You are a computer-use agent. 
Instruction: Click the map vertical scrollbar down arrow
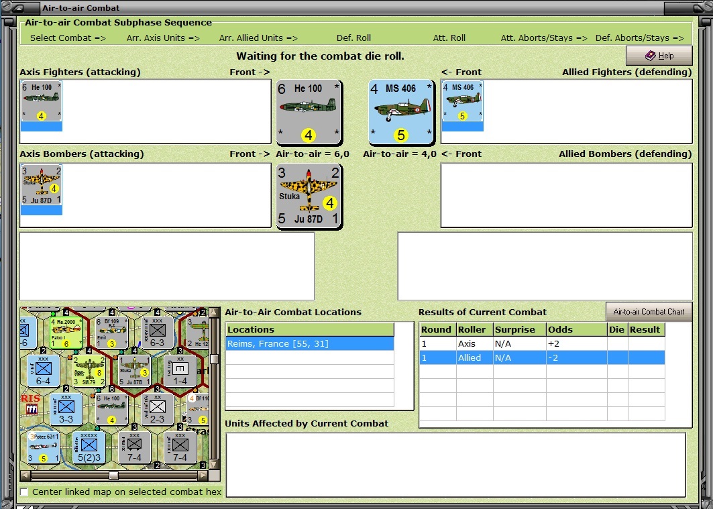click(214, 464)
